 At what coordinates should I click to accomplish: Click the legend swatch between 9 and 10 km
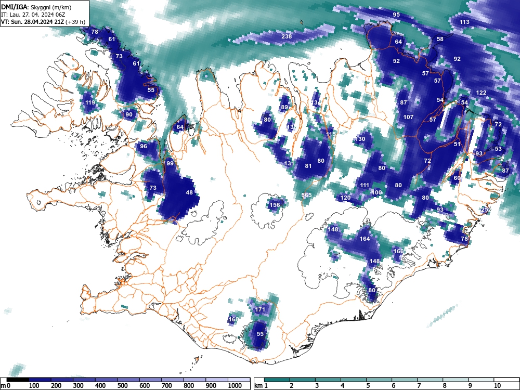(481, 380)
